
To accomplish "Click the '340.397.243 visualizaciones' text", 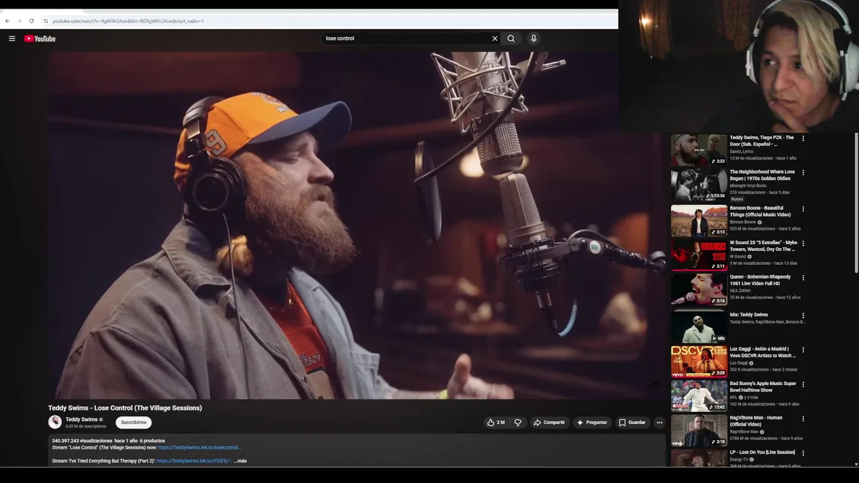I will tap(82, 441).
